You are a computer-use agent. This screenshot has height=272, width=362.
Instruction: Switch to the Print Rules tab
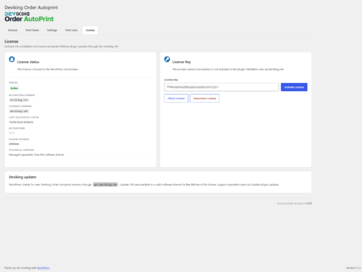(33, 31)
